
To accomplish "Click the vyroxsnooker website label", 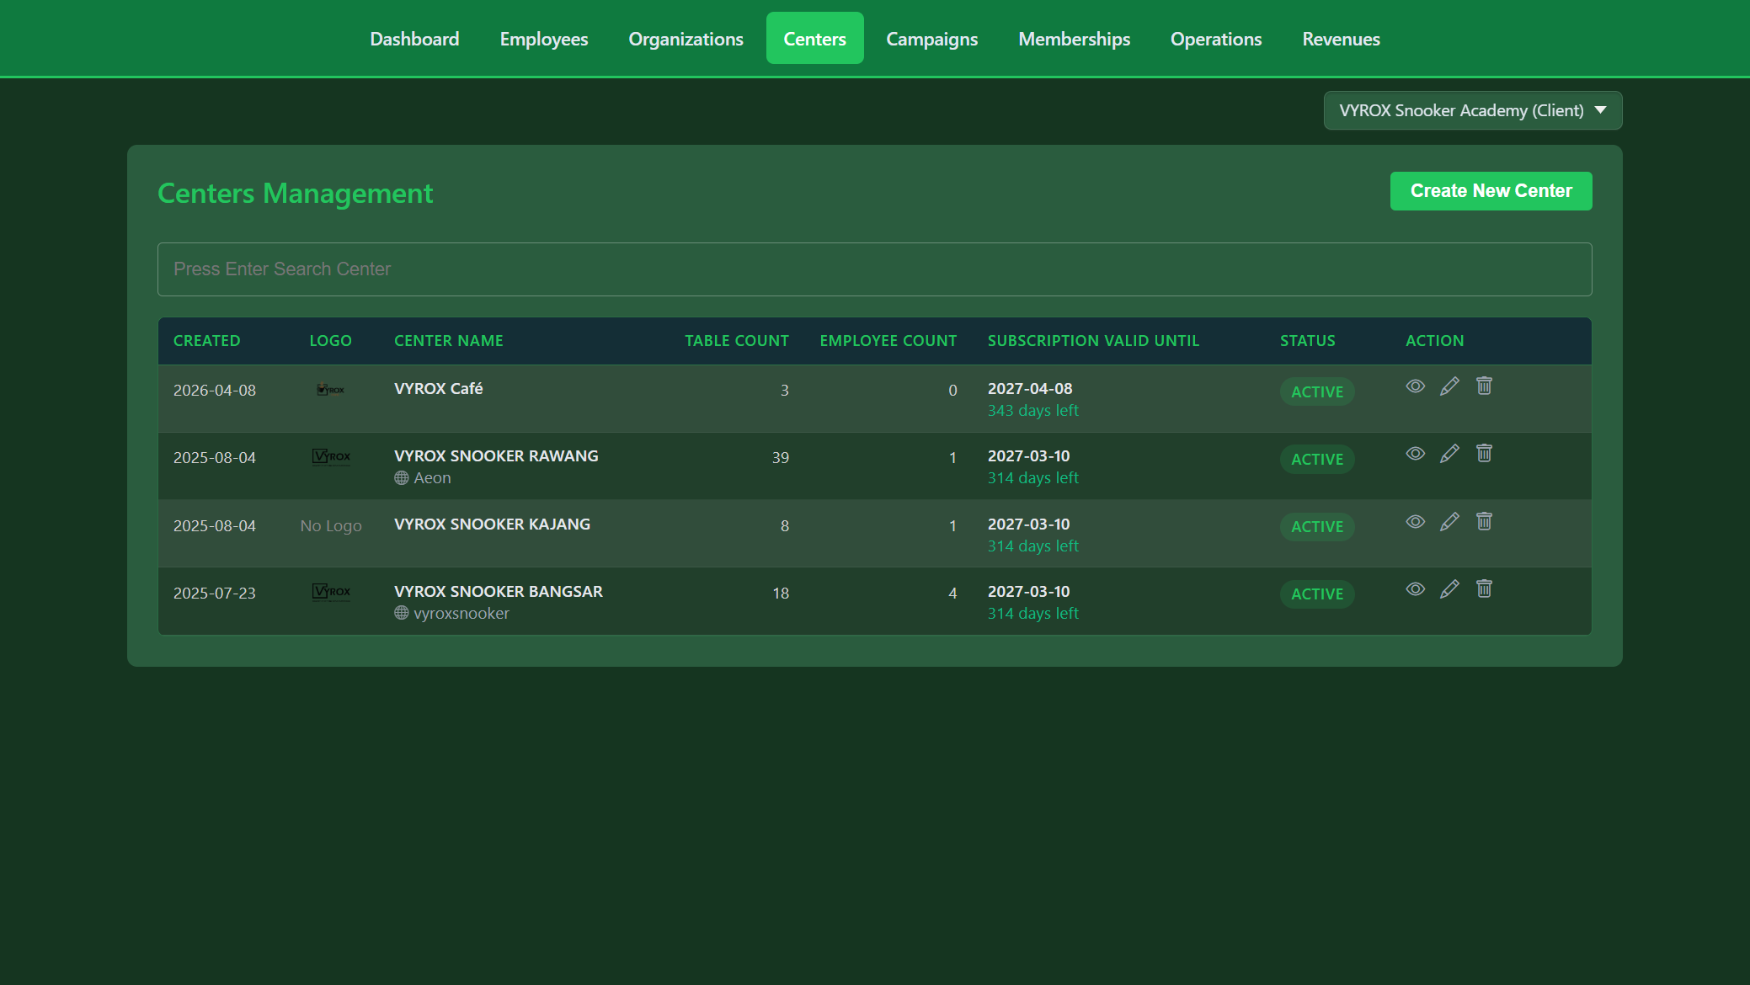I will click(462, 614).
